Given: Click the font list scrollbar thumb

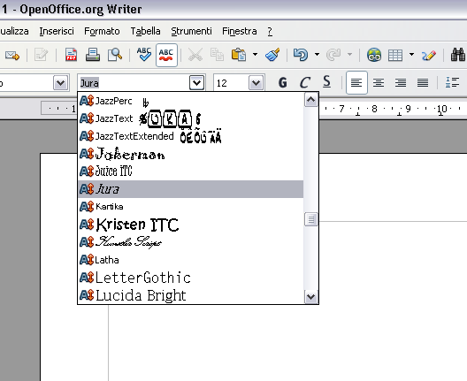Looking at the screenshot, I should tap(311, 219).
